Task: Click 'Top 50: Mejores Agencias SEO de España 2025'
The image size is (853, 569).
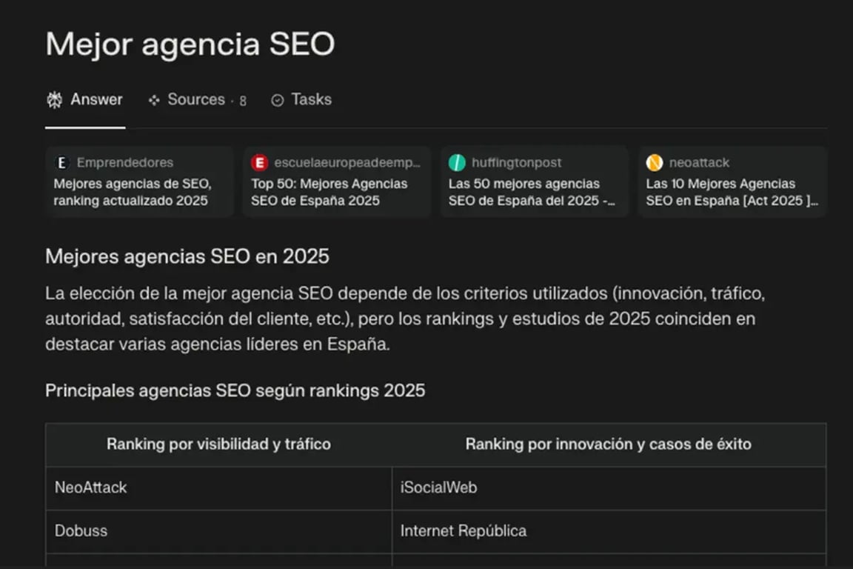Action: (329, 192)
